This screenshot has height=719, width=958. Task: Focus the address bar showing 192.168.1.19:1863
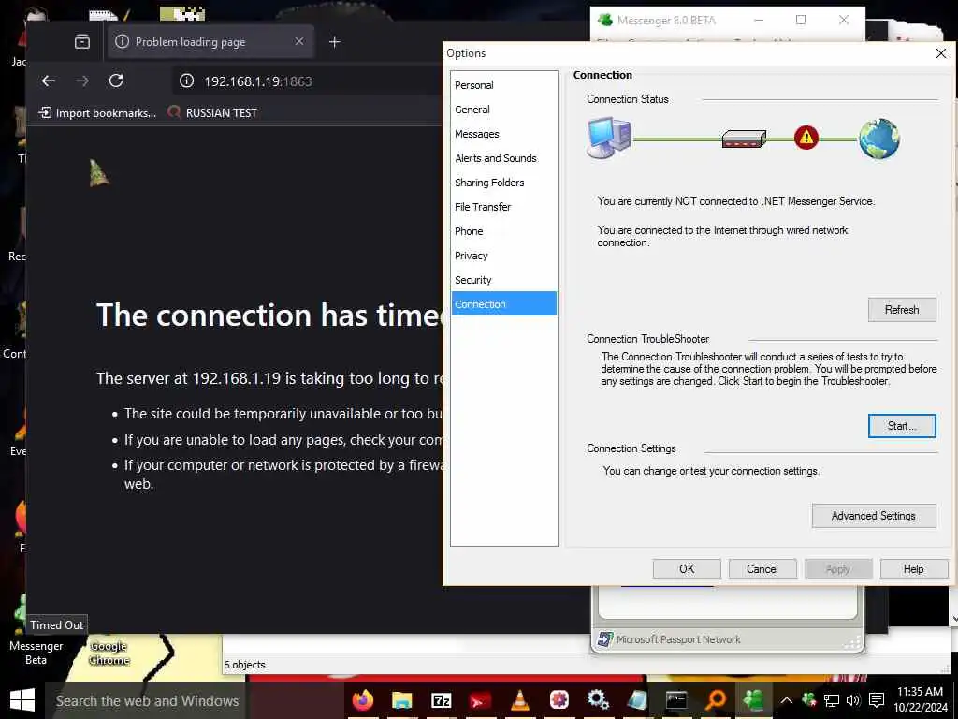point(309,81)
